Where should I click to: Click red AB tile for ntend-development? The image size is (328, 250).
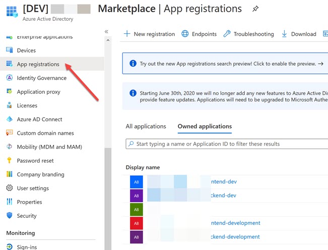[x=137, y=223]
